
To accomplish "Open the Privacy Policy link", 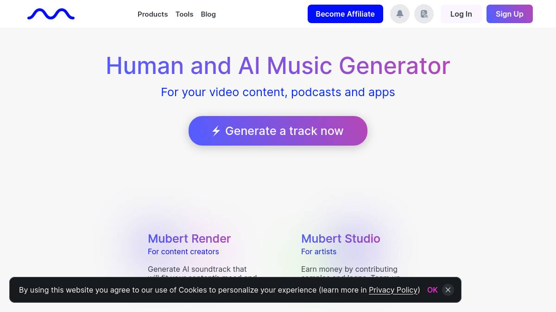I will pos(393,290).
